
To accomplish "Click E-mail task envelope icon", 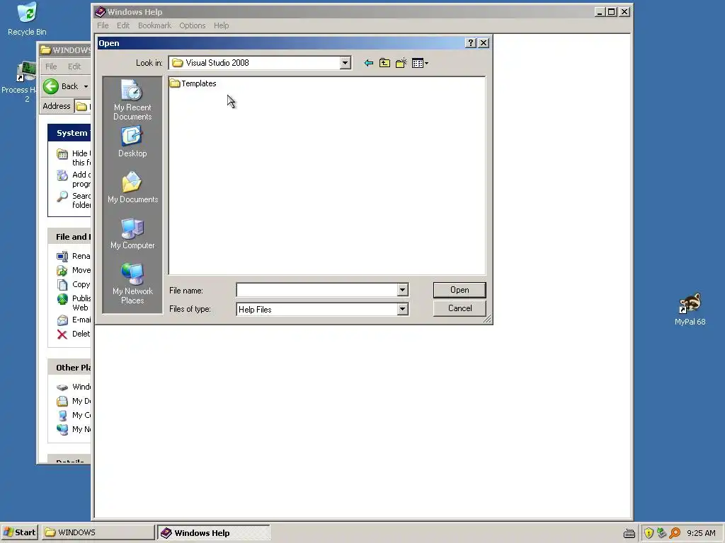I will pos(62,320).
